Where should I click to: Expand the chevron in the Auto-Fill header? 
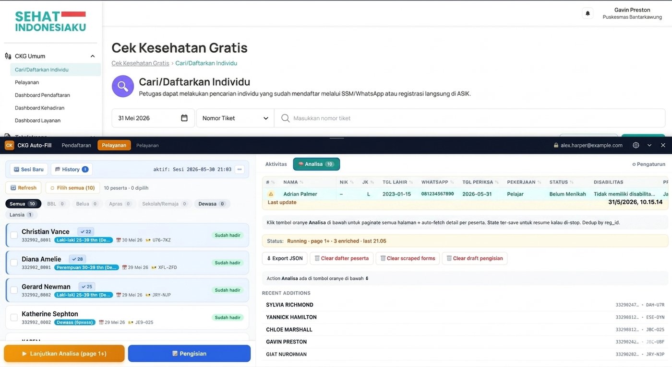(649, 145)
